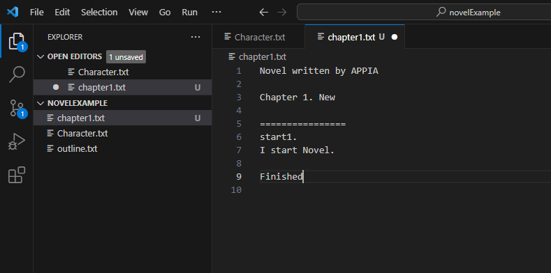Click the '================' separator line
551x273 pixels.
302,124
